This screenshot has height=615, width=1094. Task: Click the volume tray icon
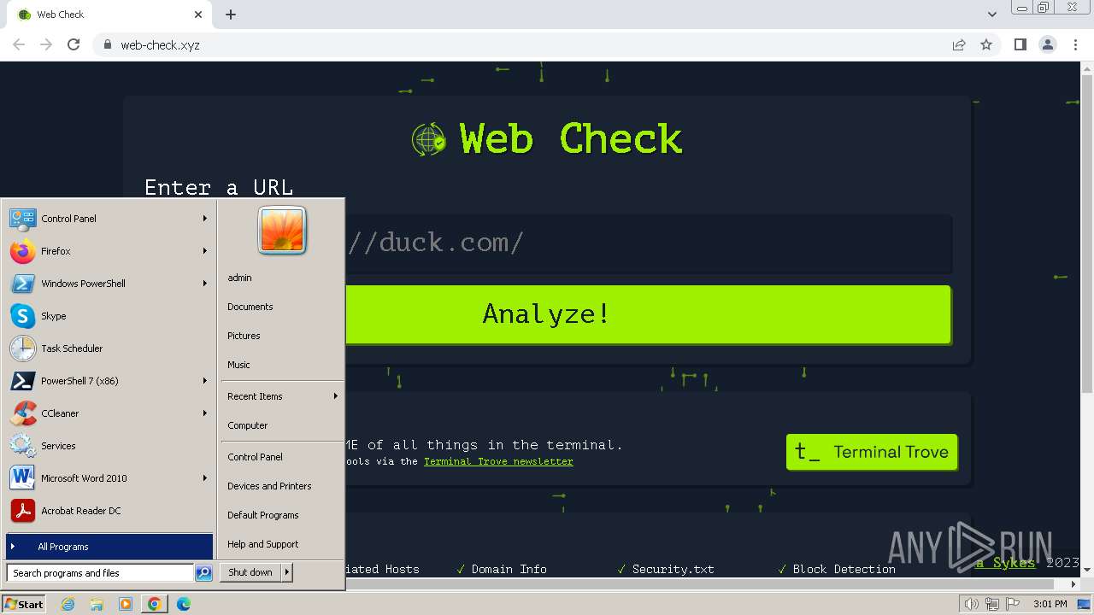tap(972, 604)
